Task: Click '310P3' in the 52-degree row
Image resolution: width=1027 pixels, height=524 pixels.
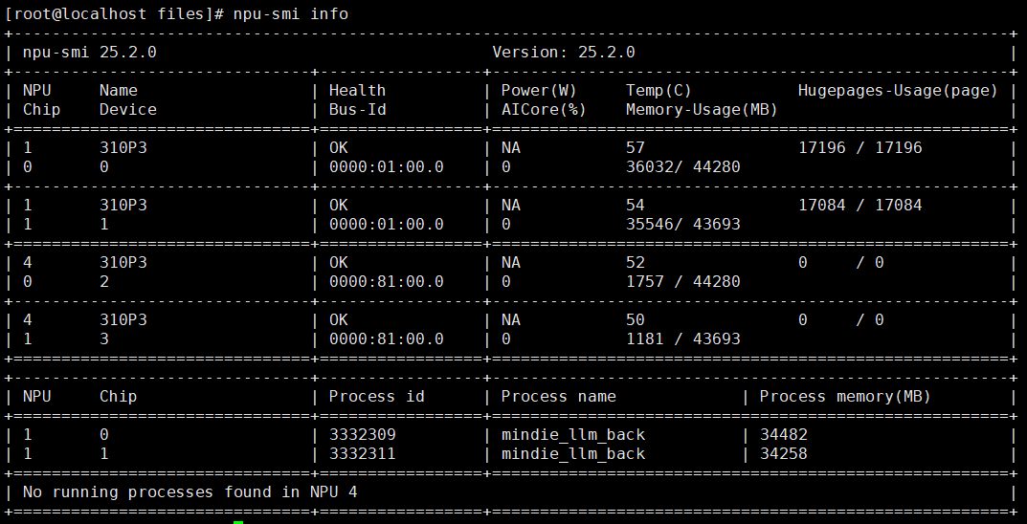Action: (x=123, y=262)
